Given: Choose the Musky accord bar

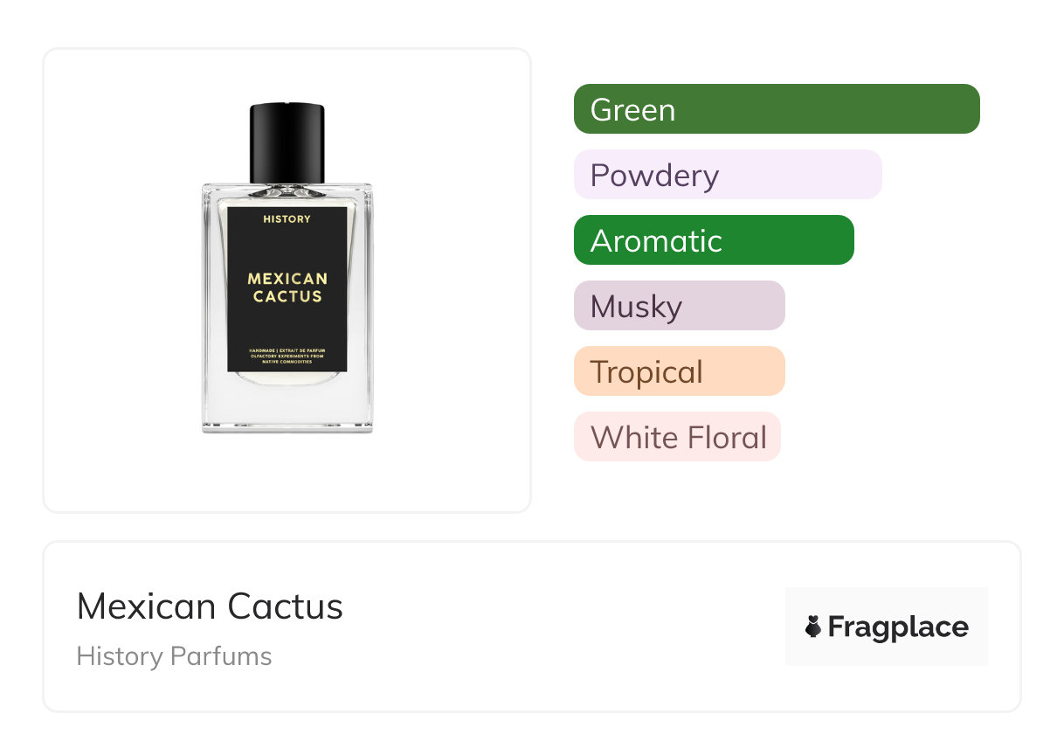Looking at the screenshot, I should click(x=679, y=306).
